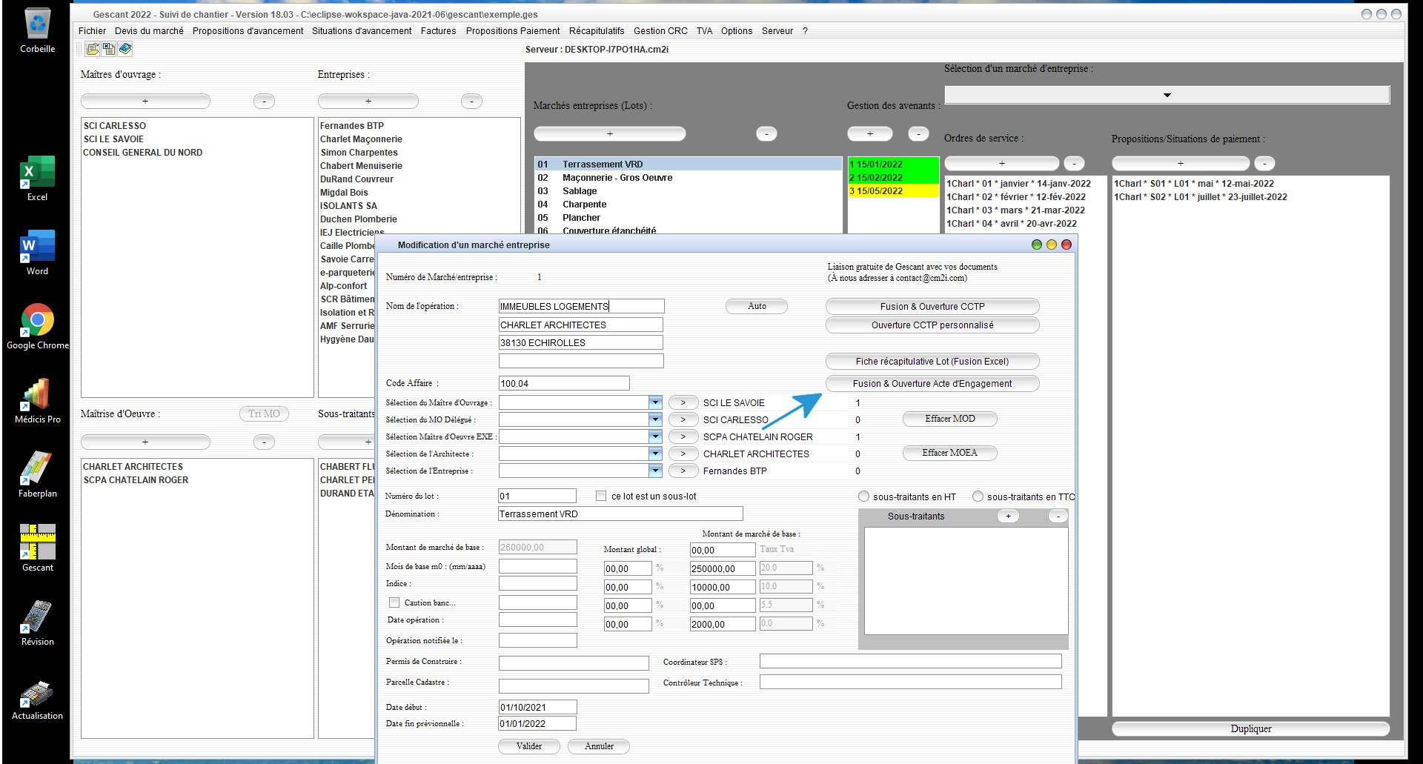
Task: Open the Révision desktop shortcut
Action: (37, 623)
